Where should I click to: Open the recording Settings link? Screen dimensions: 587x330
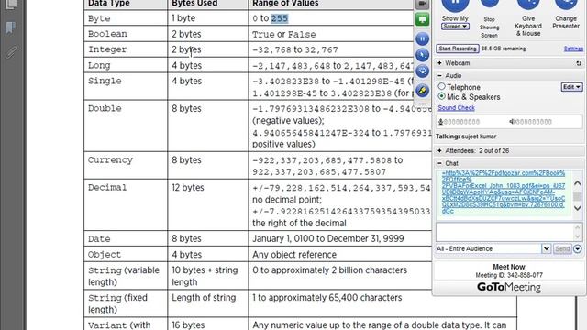point(573,49)
